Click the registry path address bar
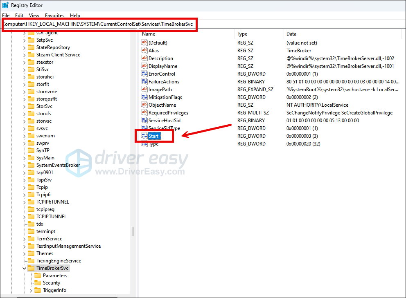 tap(98, 24)
